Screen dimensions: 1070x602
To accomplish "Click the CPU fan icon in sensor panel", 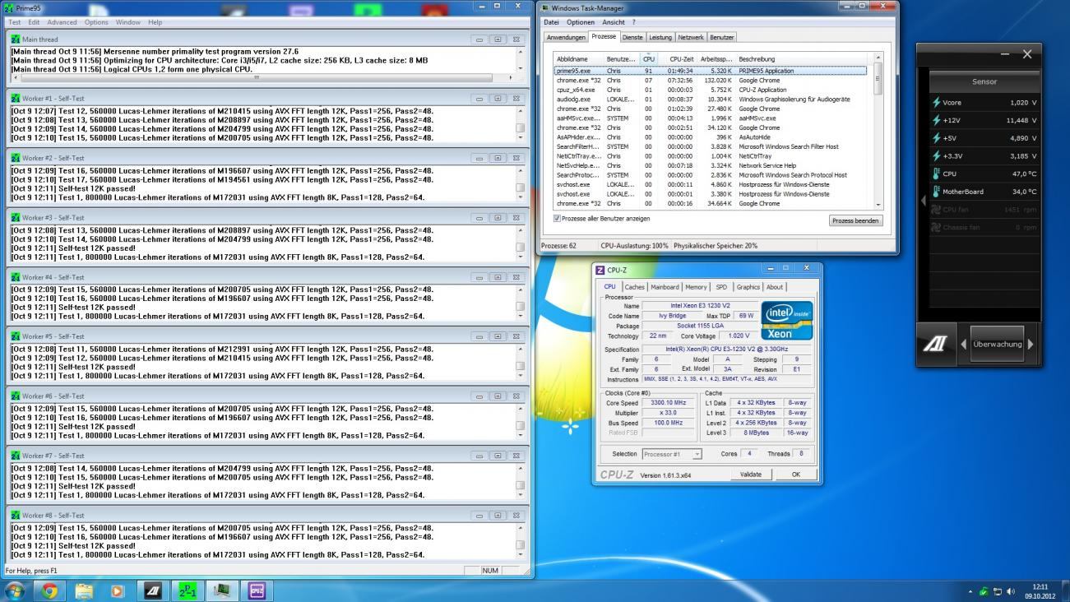I will coord(936,210).
